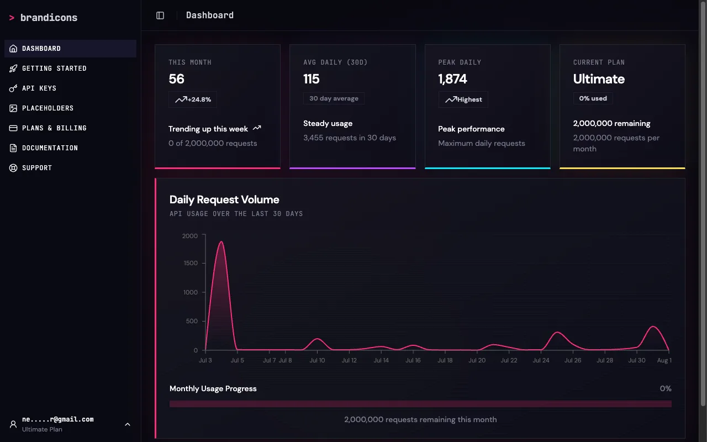Image resolution: width=707 pixels, height=442 pixels.
Task: Click the user avatar icon in sidebar footer
Action: (x=13, y=424)
